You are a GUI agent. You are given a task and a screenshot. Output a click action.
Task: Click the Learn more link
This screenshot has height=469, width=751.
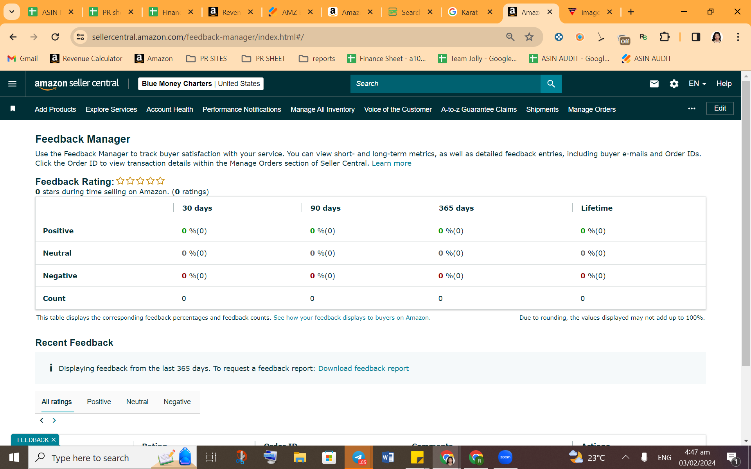[x=392, y=163]
